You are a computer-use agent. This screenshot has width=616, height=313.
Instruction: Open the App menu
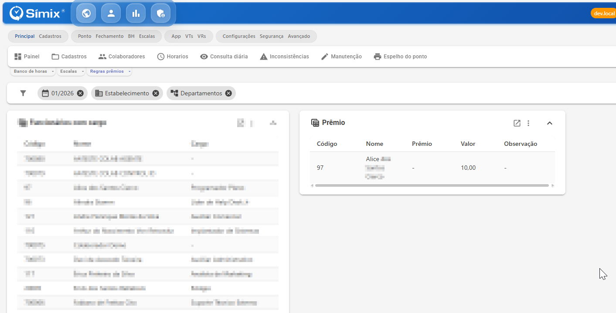click(x=176, y=36)
